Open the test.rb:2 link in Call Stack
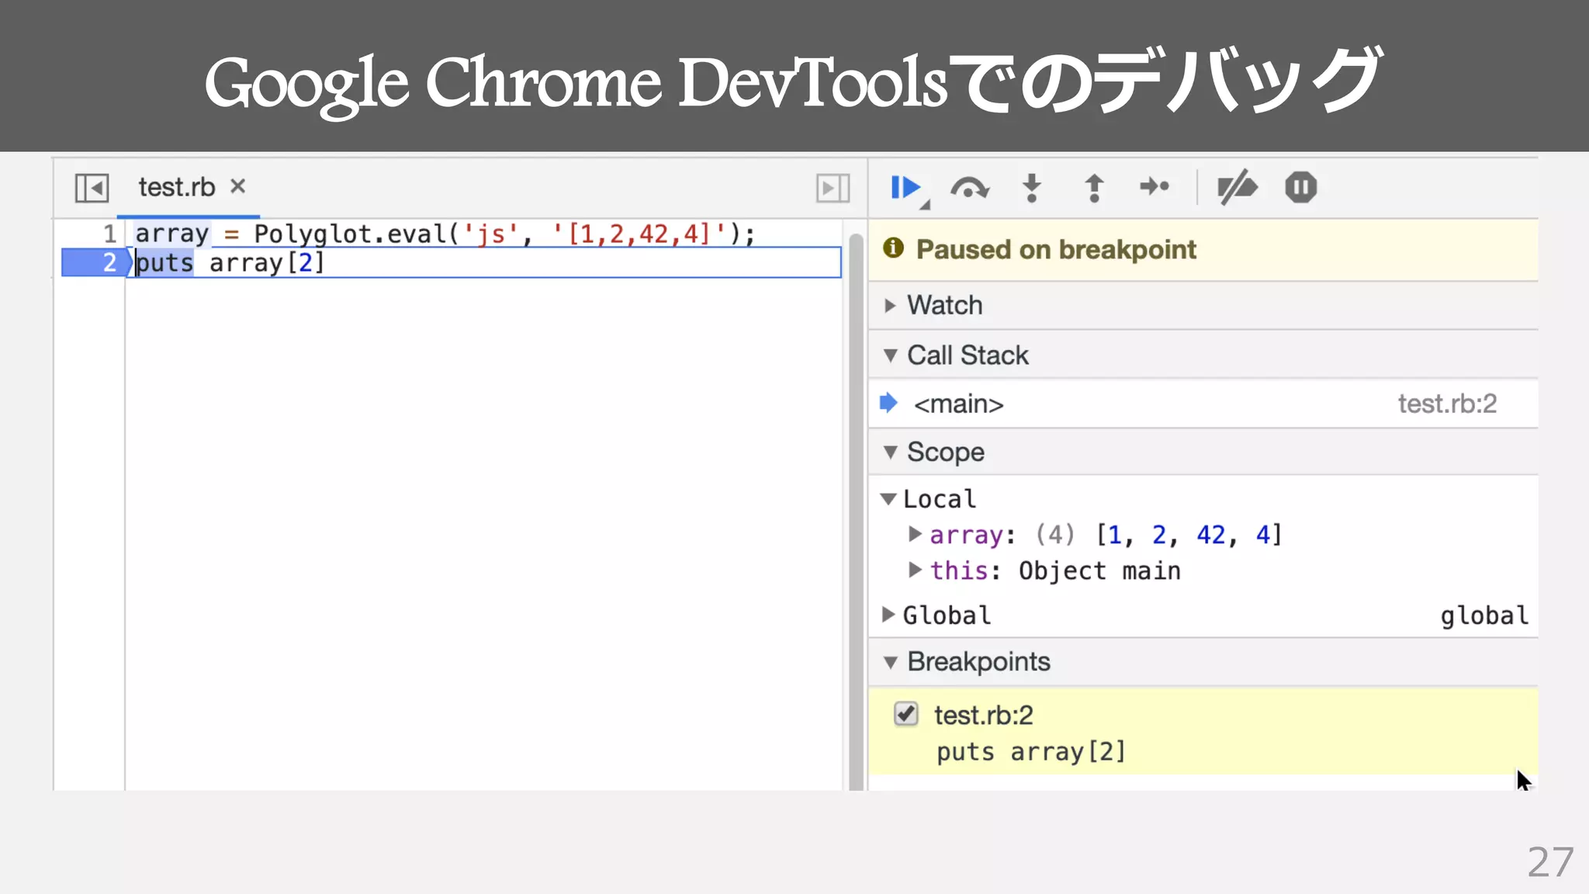The image size is (1589, 894). (x=1447, y=404)
